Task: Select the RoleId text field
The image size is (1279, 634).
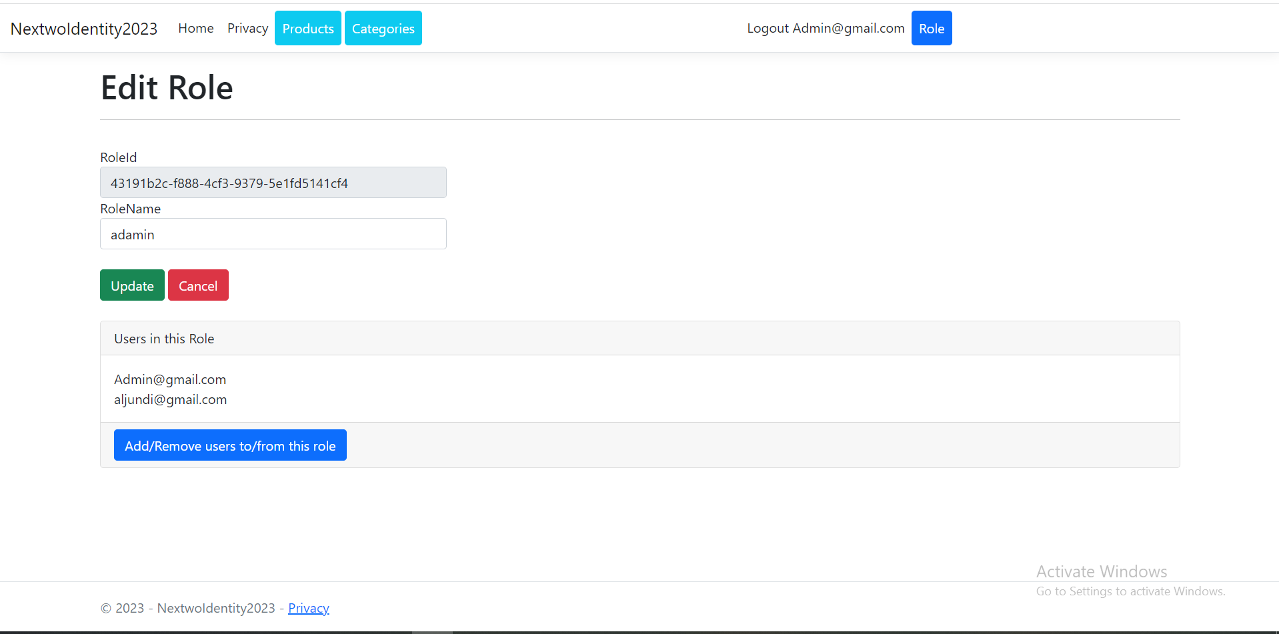Action: [273, 182]
